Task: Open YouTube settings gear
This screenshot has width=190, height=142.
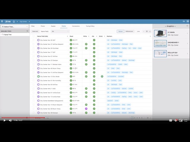Action: (x=176, y=120)
